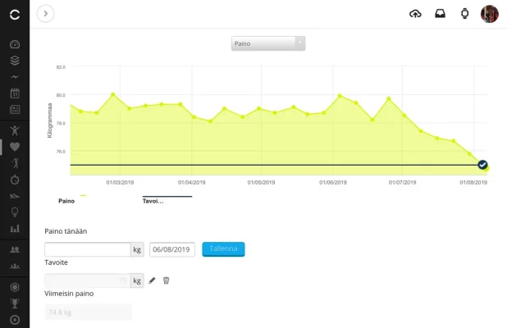507x328 pixels.
Task: Open the 06/08/2019 date field
Action: pos(171,249)
